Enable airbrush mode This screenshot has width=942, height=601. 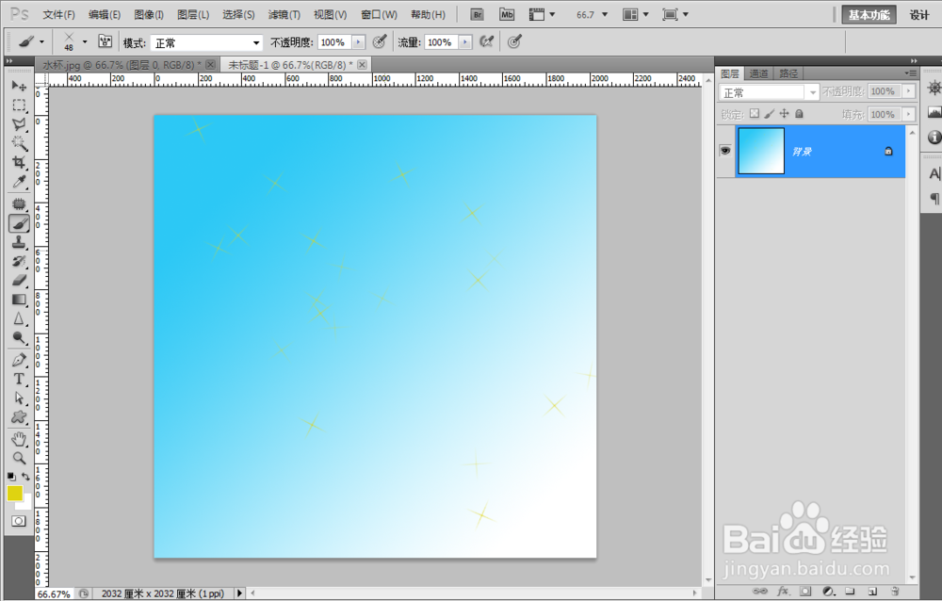[487, 41]
